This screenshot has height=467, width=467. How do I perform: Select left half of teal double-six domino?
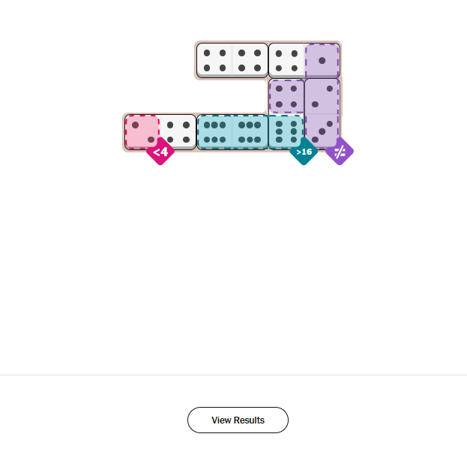pos(214,132)
